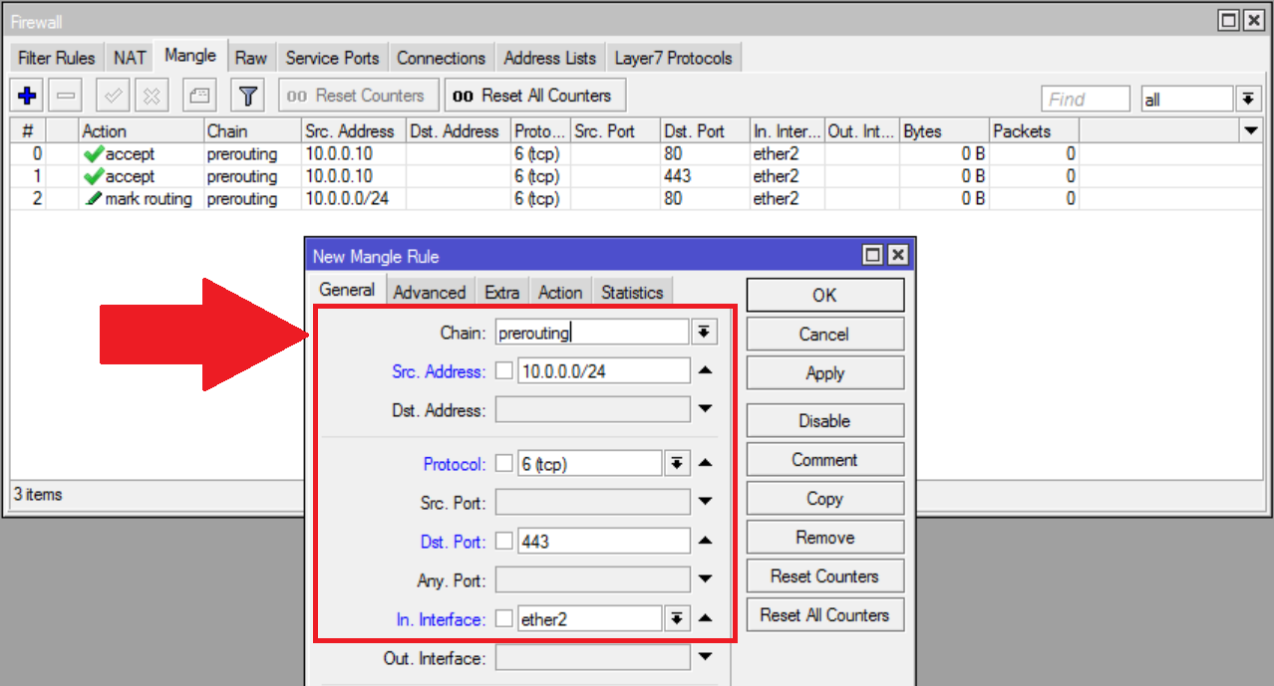Image resolution: width=1274 pixels, height=686 pixels.
Task: Open the In. Interface dropdown list
Action: pos(677,618)
